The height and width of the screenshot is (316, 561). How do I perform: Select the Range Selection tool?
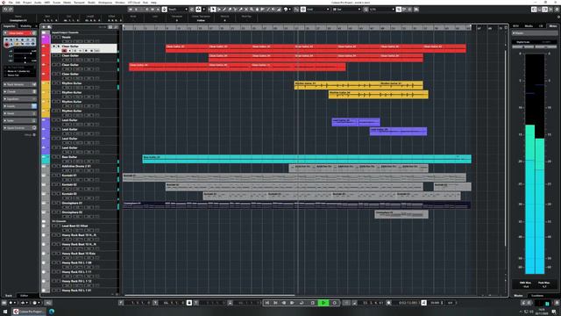[x=219, y=10]
